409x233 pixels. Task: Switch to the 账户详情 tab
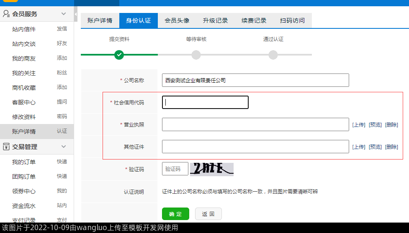pyautogui.click(x=100, y=20)
